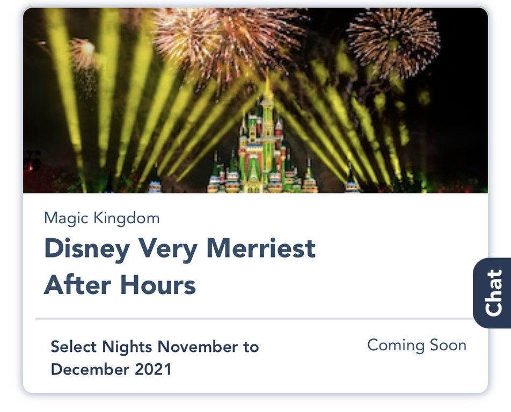This screenshot has height=412, width=511.
Task: Click the small firework at far left
Action: tap(84, 53)
